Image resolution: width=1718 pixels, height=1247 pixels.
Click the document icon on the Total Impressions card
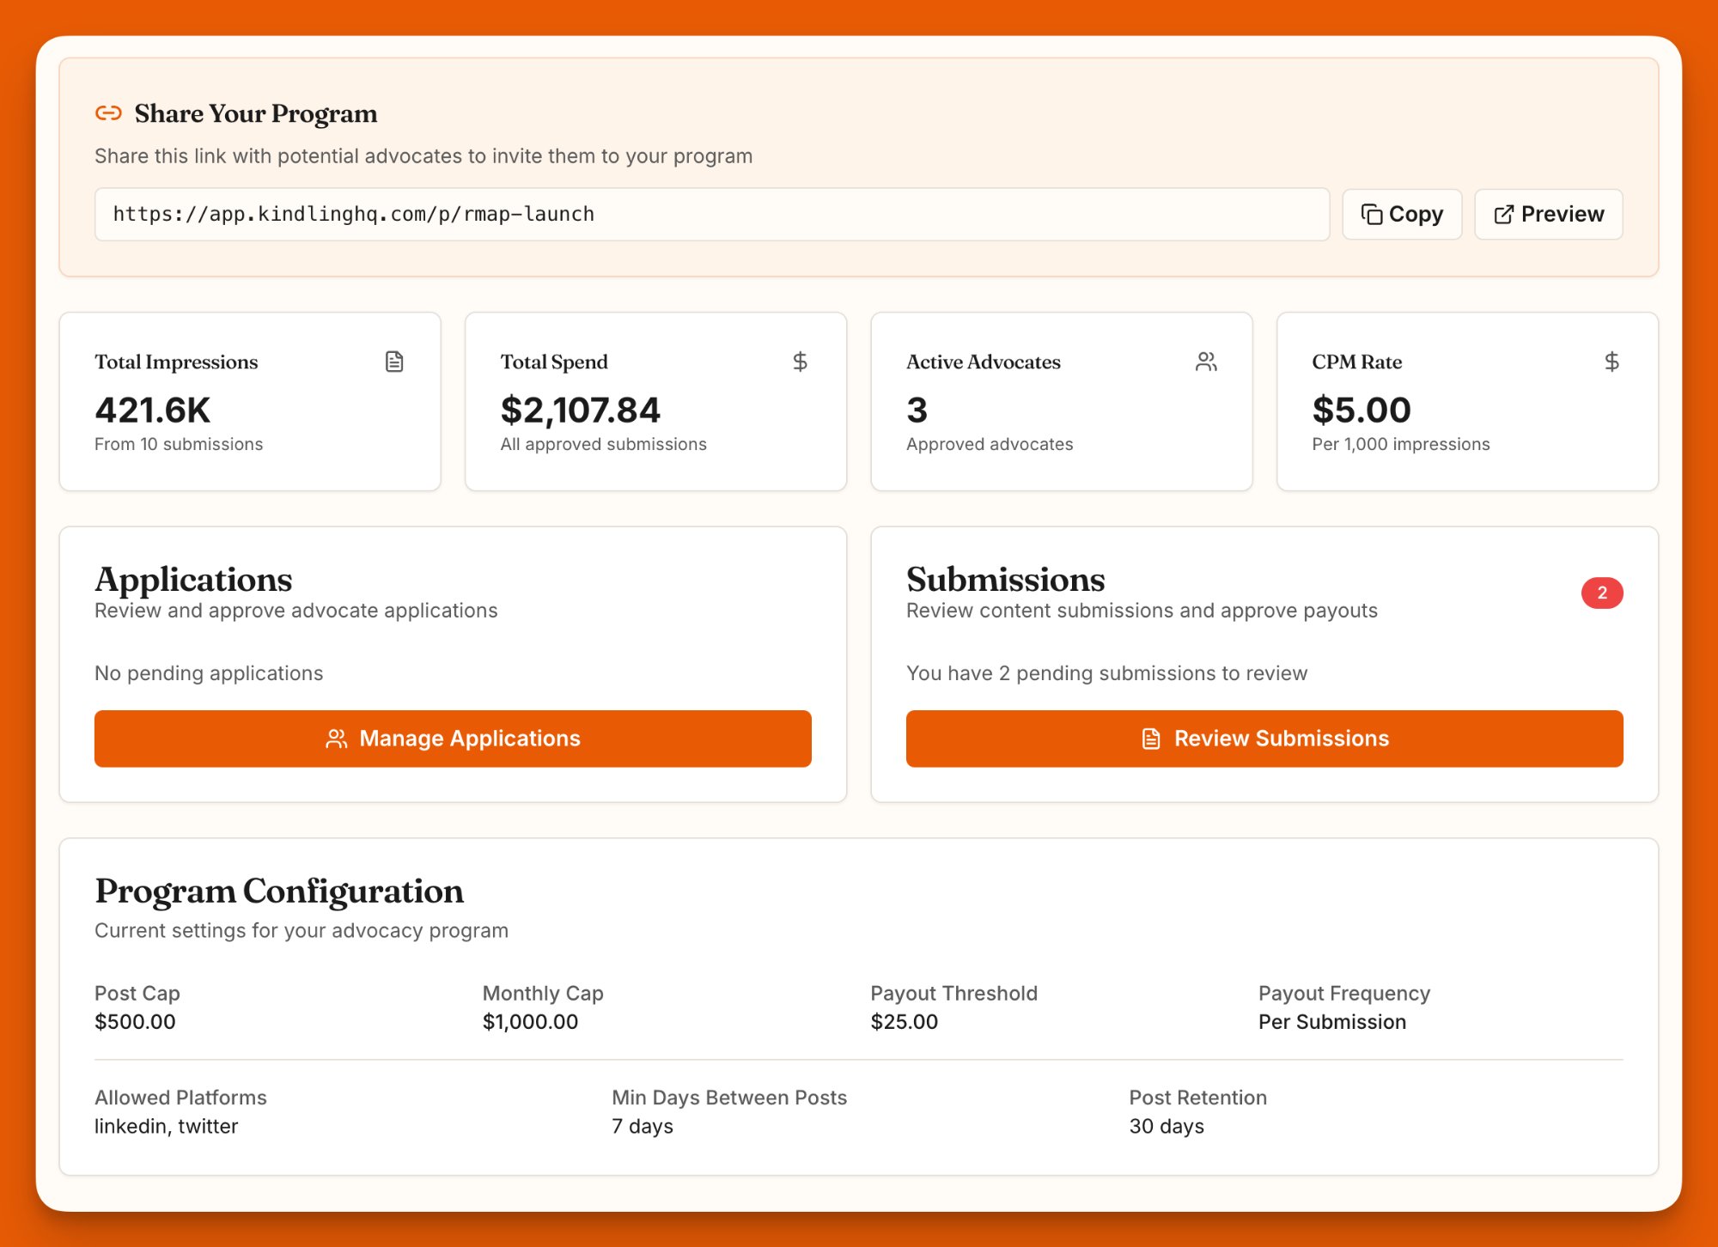pos(394,362)
